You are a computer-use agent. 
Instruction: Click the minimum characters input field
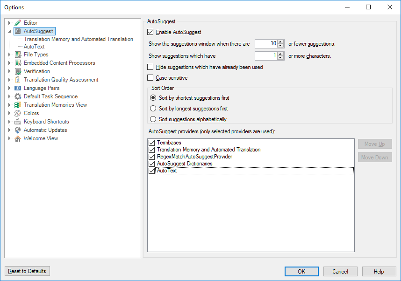pos(265,56)
